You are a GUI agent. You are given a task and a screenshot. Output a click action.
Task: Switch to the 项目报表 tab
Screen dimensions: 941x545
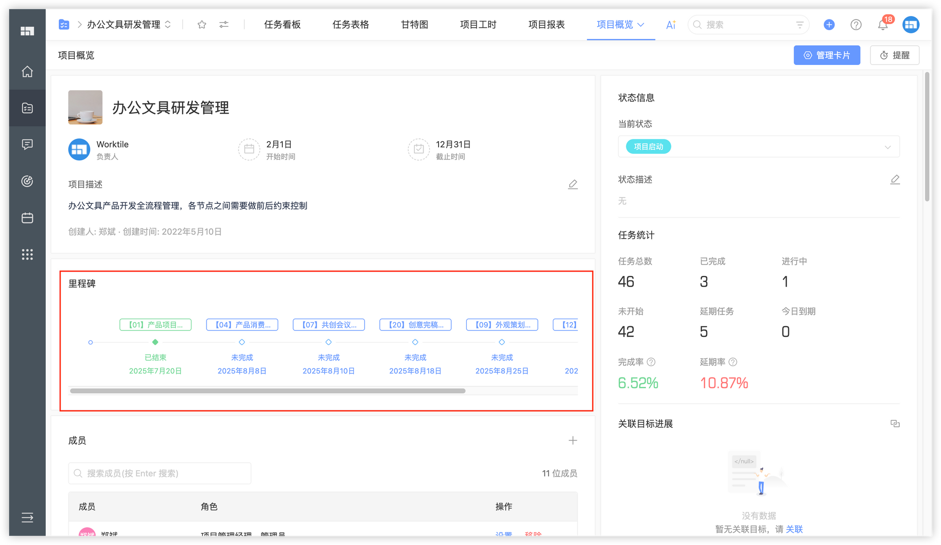pos(546,24)
